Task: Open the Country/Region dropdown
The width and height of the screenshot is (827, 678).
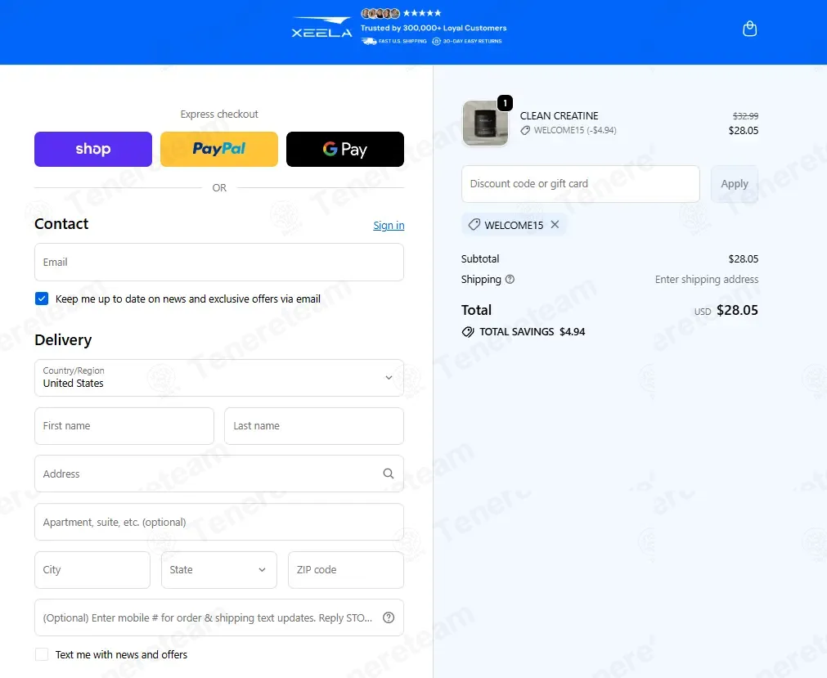Action: click(x=219, y=378)
